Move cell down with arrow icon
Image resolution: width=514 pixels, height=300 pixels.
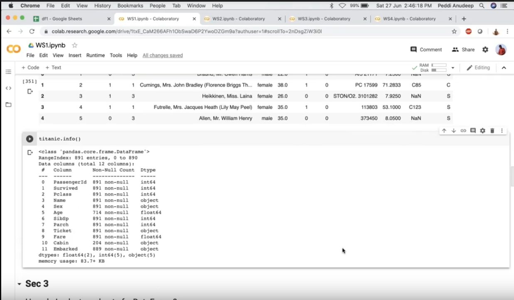pyautogui.click(x=453, y=130)
